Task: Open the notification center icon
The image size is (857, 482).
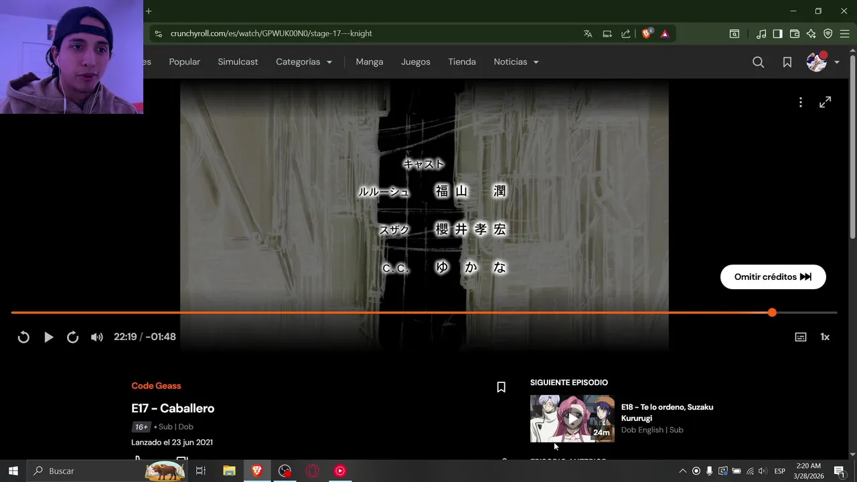Action: [839, 471]
